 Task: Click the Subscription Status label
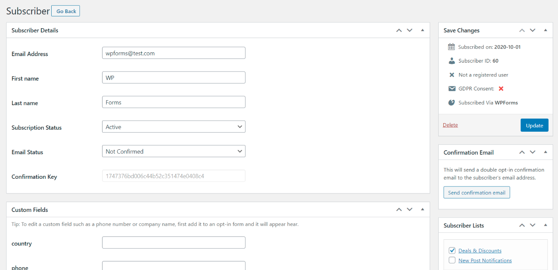coord(36,128)
